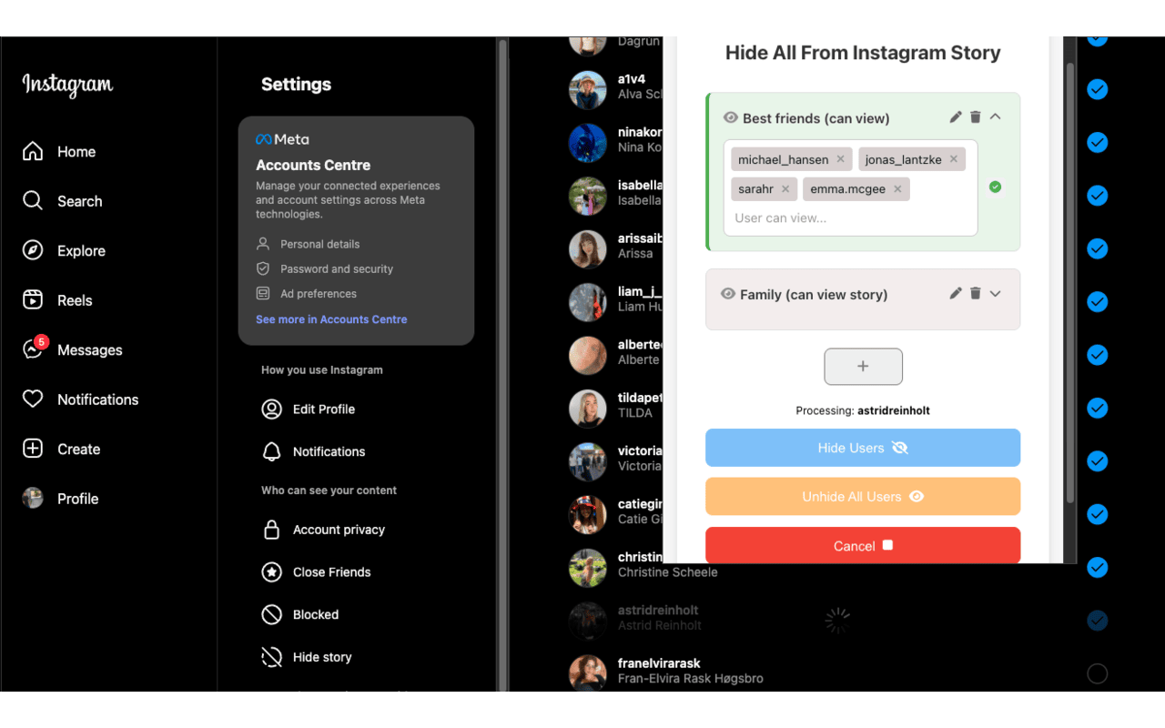Click Hide Users button
Viewport: 1165px width, 728px height.
pyautogui.click(x=863, y=448)
